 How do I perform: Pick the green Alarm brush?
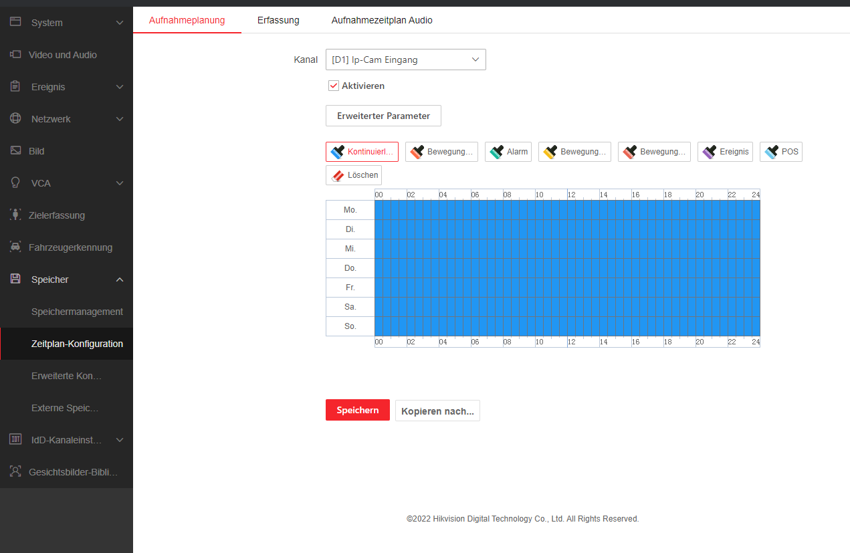508,152
